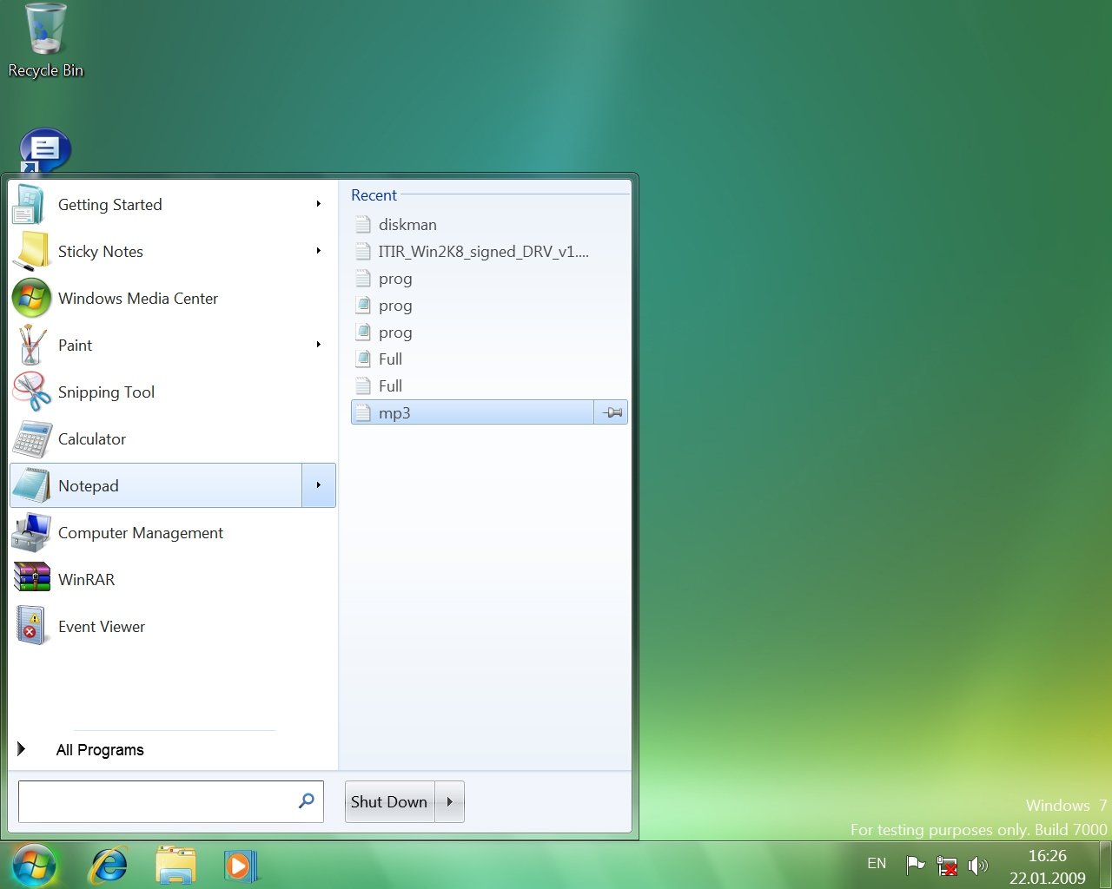Click the EN language indicator
This screenshot has width=1112, height=889.
[877, 864]
